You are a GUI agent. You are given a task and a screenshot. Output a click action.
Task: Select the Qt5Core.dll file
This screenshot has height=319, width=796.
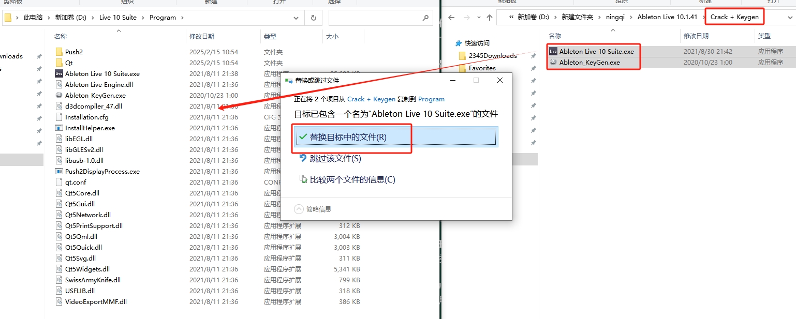82,193
